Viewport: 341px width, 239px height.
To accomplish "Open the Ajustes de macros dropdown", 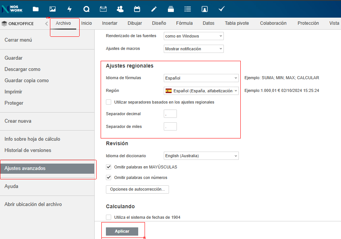I will point(194,49).
